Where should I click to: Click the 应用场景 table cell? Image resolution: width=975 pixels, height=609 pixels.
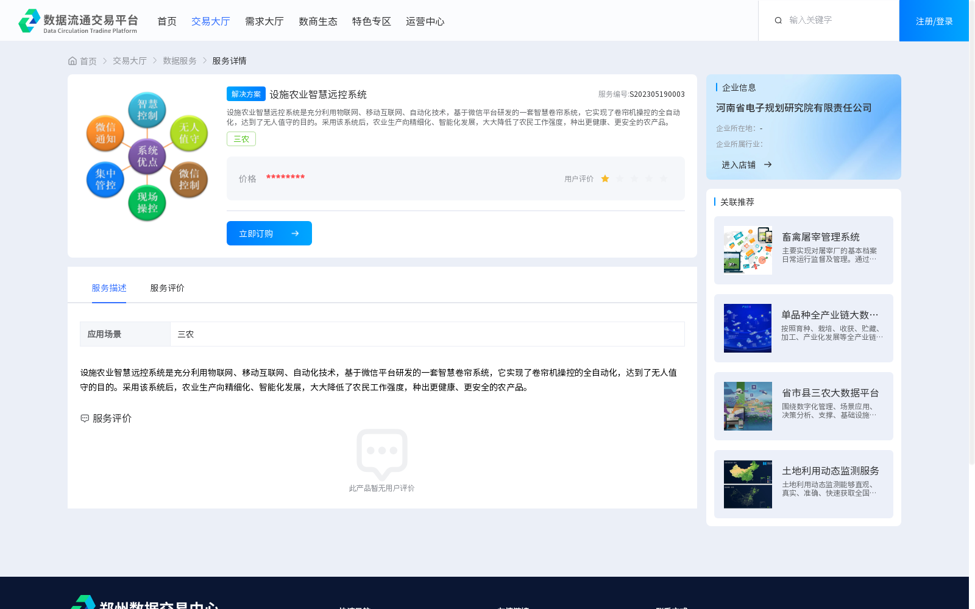125,334
